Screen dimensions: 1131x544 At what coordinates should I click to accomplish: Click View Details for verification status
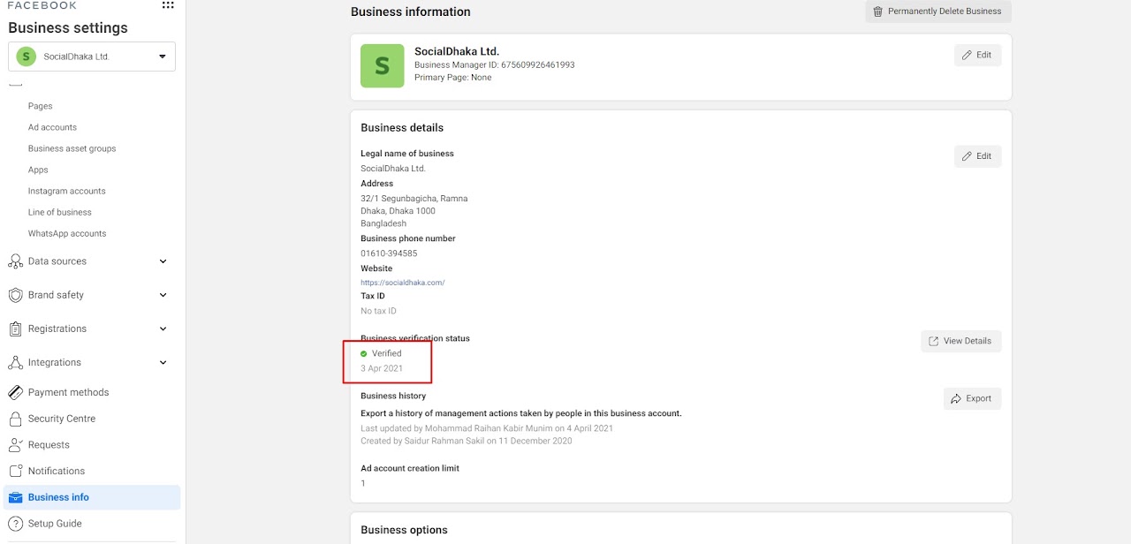pos(960,341)
